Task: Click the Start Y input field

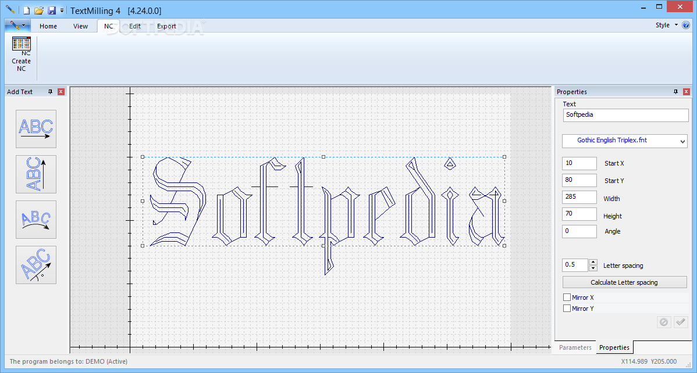Action: click(579, 180)
